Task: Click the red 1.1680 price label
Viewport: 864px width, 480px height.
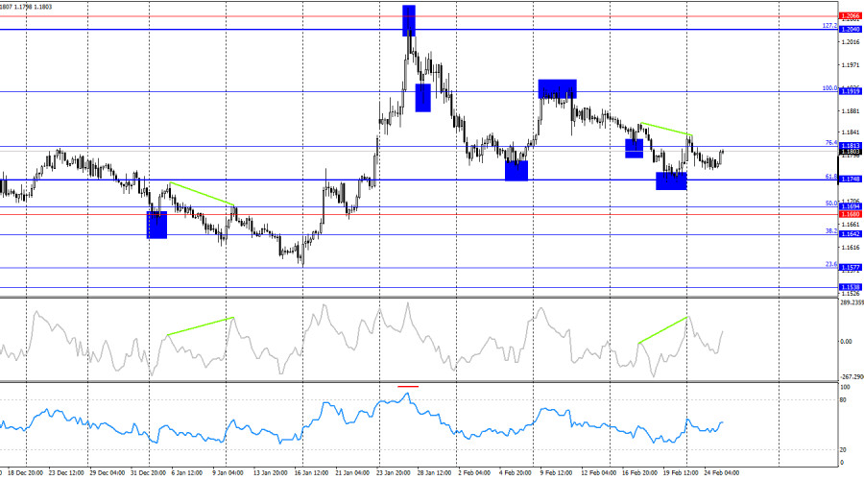Action: pos(850,214)
